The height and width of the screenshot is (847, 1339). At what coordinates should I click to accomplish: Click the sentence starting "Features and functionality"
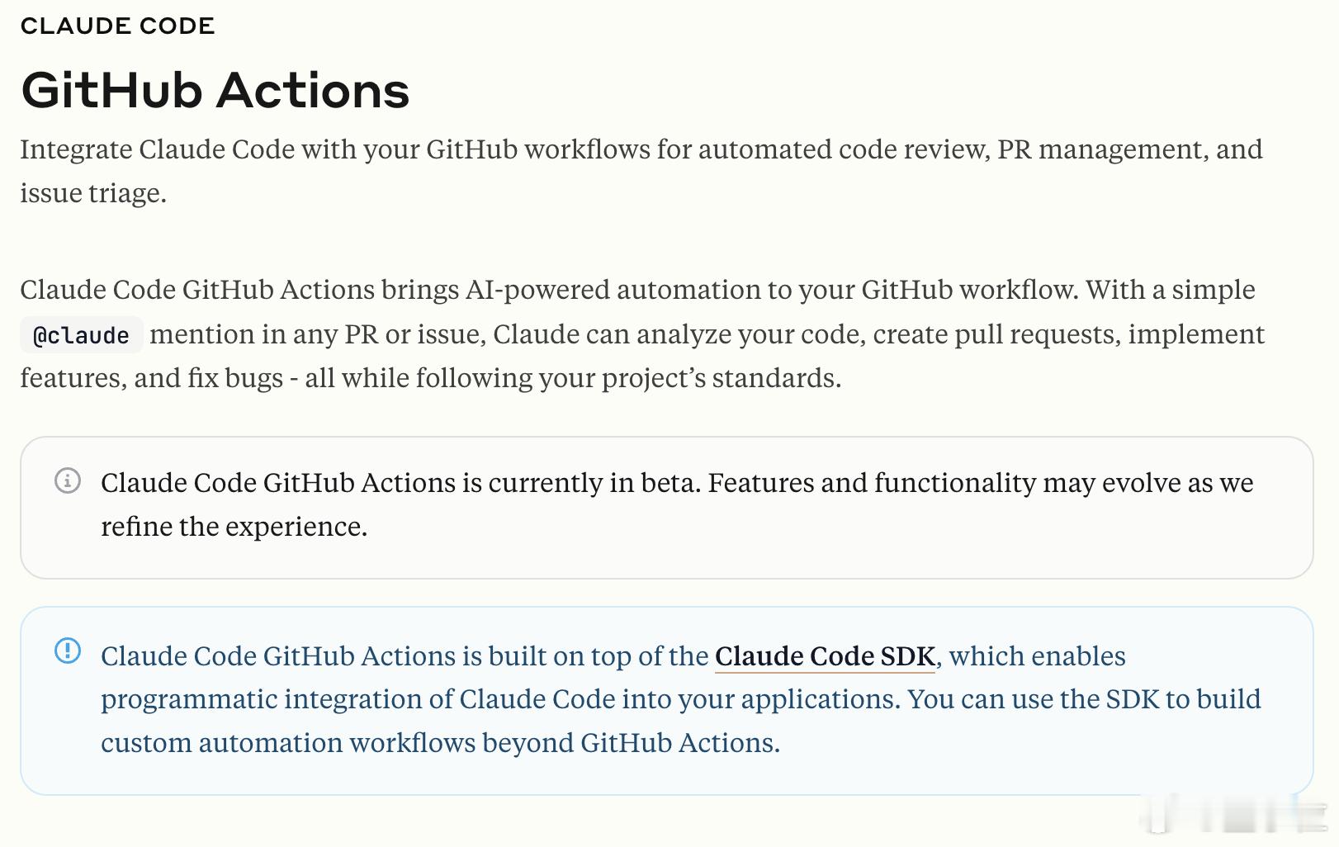[x=980, y=483]
